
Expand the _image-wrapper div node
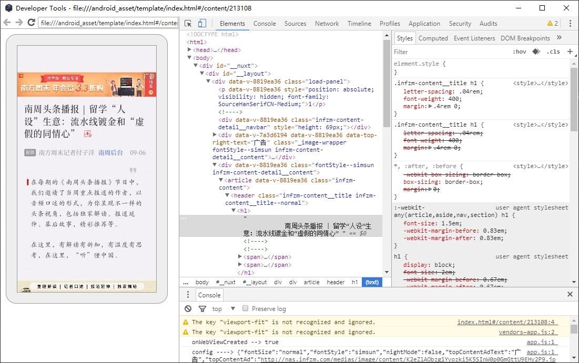[215, 134]
